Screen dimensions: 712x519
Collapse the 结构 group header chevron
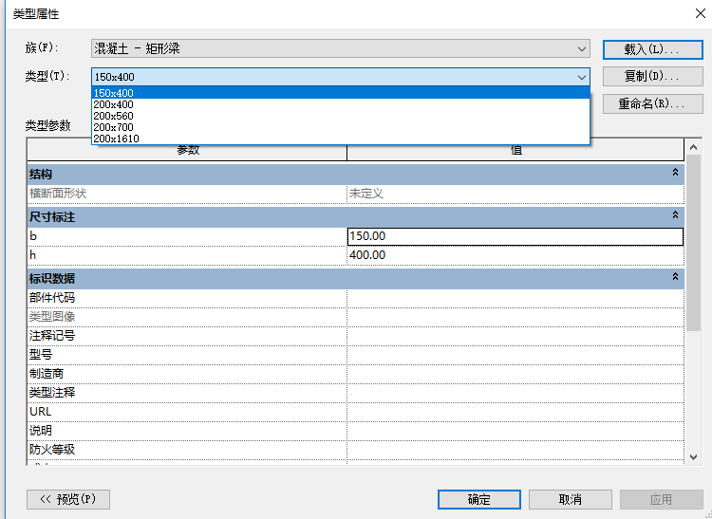click(675, 173)
